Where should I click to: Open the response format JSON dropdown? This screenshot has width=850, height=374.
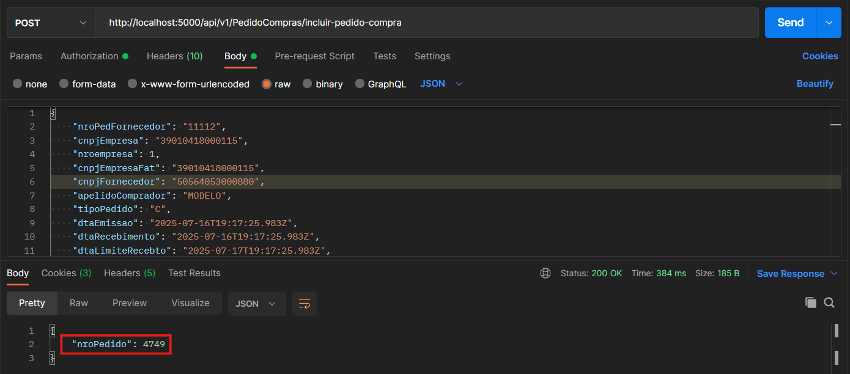coord(256,304)
